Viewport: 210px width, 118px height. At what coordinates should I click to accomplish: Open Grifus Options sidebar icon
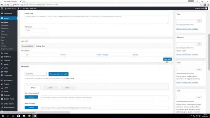pos(2,104)
